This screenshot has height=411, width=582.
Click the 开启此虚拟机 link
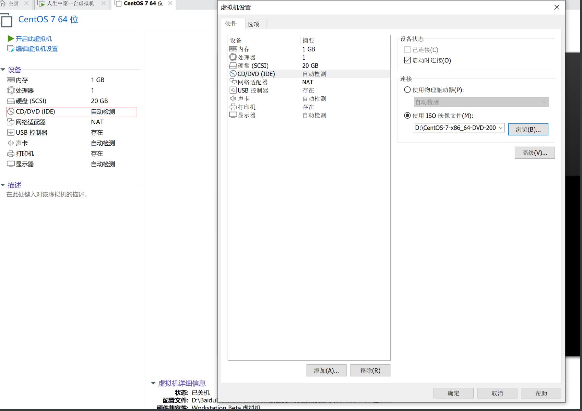34,39
